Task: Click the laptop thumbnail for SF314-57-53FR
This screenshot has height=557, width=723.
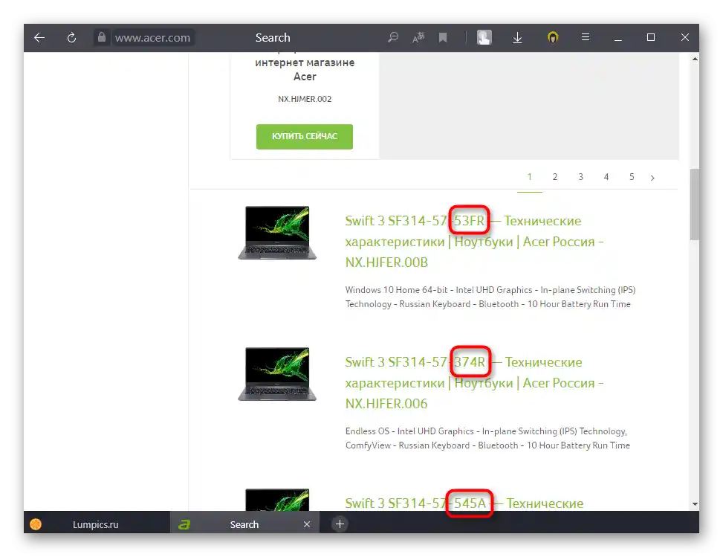Action: pos(277,233)
